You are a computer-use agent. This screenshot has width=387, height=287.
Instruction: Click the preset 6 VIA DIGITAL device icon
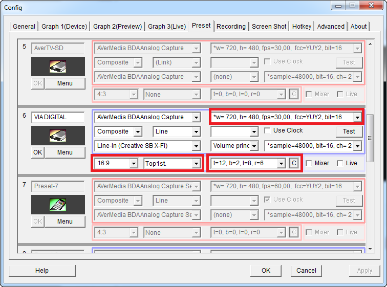(x=58, y=136)
